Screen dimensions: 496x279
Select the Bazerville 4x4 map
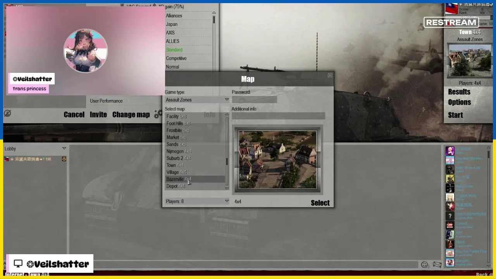click(195, 179)
